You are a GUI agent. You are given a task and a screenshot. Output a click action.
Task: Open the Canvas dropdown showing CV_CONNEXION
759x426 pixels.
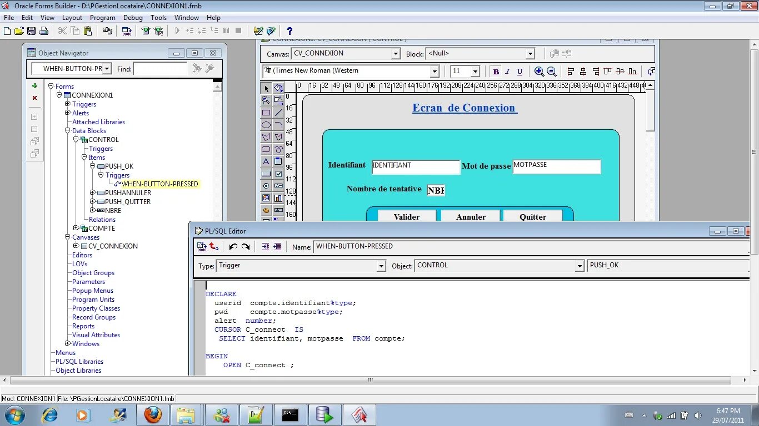[395, 53]
